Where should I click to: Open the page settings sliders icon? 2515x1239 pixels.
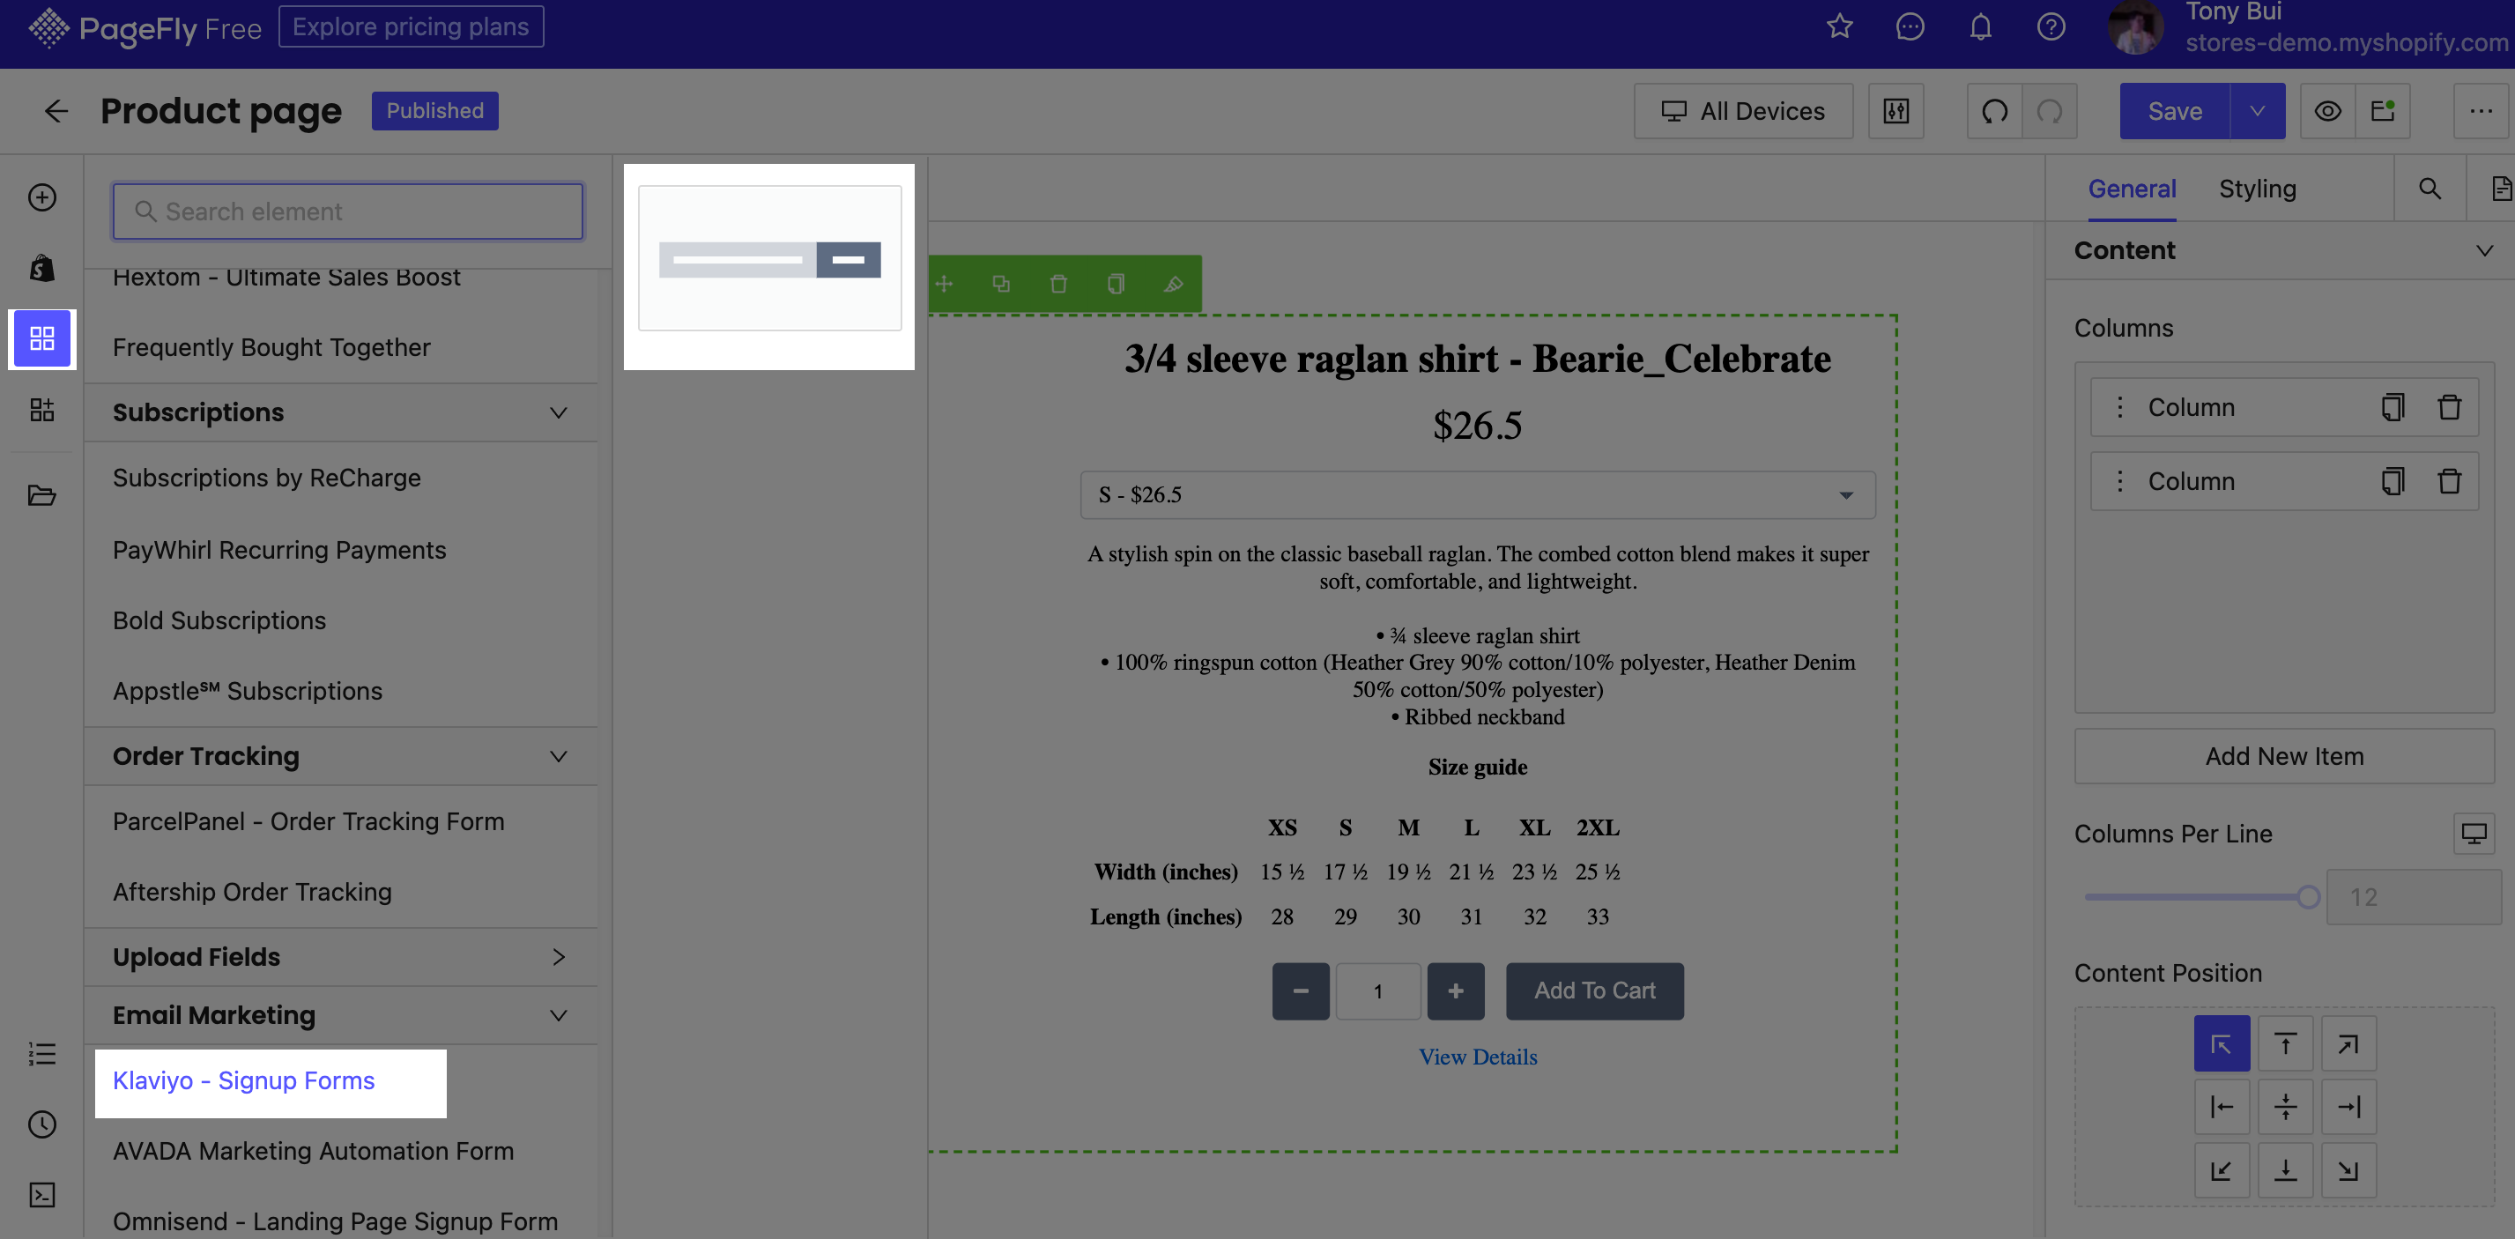point(1896,111)
